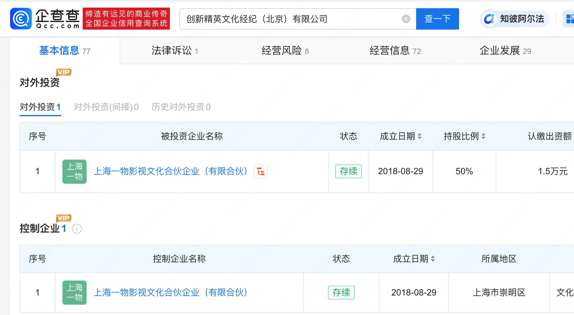Image resolution: width=574 pixels, height=315 pixels.
Task: Open 上海一物影视文化合伙企业 link in 对外投资 table
Action: click(x=170, y=171)
